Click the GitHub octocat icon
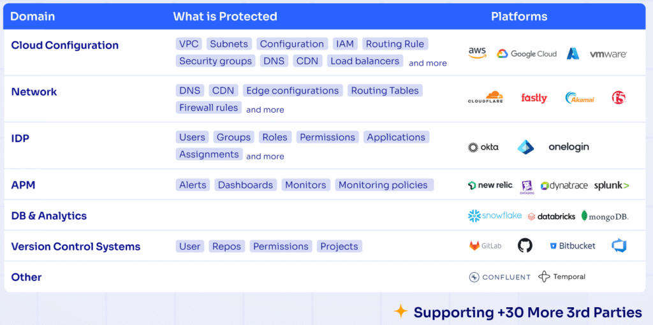The height and width of the screenshot is (325, 653). (x=525, y=245)
